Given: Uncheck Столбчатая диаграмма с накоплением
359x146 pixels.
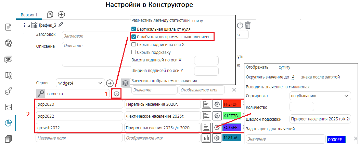Looking at the screenshot, I should [134, 36].
